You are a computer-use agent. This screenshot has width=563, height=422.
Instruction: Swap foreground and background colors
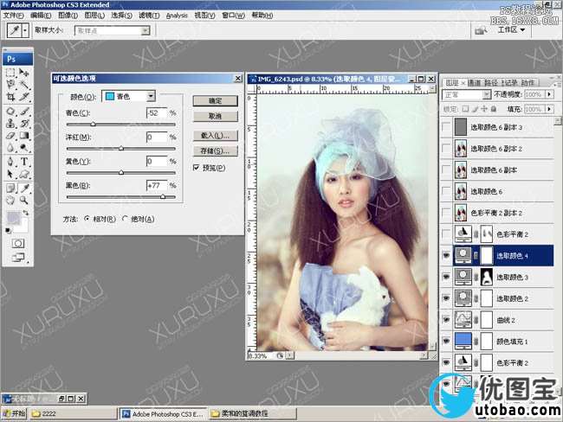pos(26,213)
